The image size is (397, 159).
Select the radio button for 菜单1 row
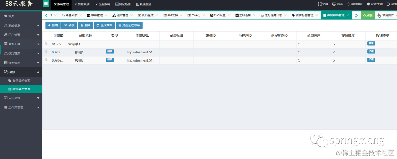46,43
